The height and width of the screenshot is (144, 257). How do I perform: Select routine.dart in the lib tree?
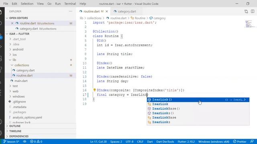tap(24, 76)
